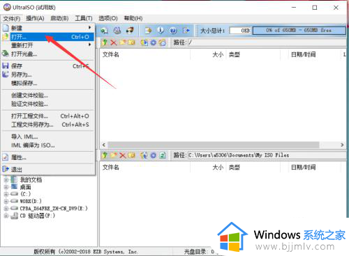Screen dimensions: 349x256
Task: Click the red X icon in the local files toolbar
Action: coord(123,155)
